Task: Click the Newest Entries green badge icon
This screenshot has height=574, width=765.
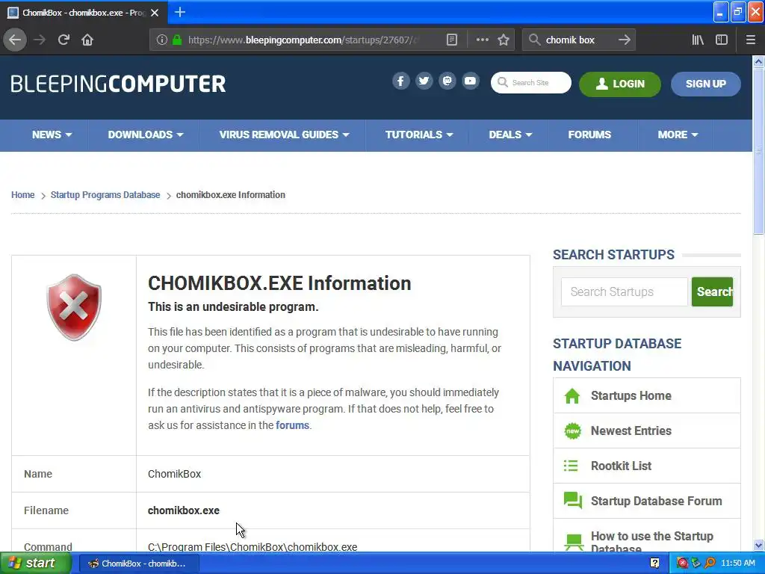Action: click(572, 431)
